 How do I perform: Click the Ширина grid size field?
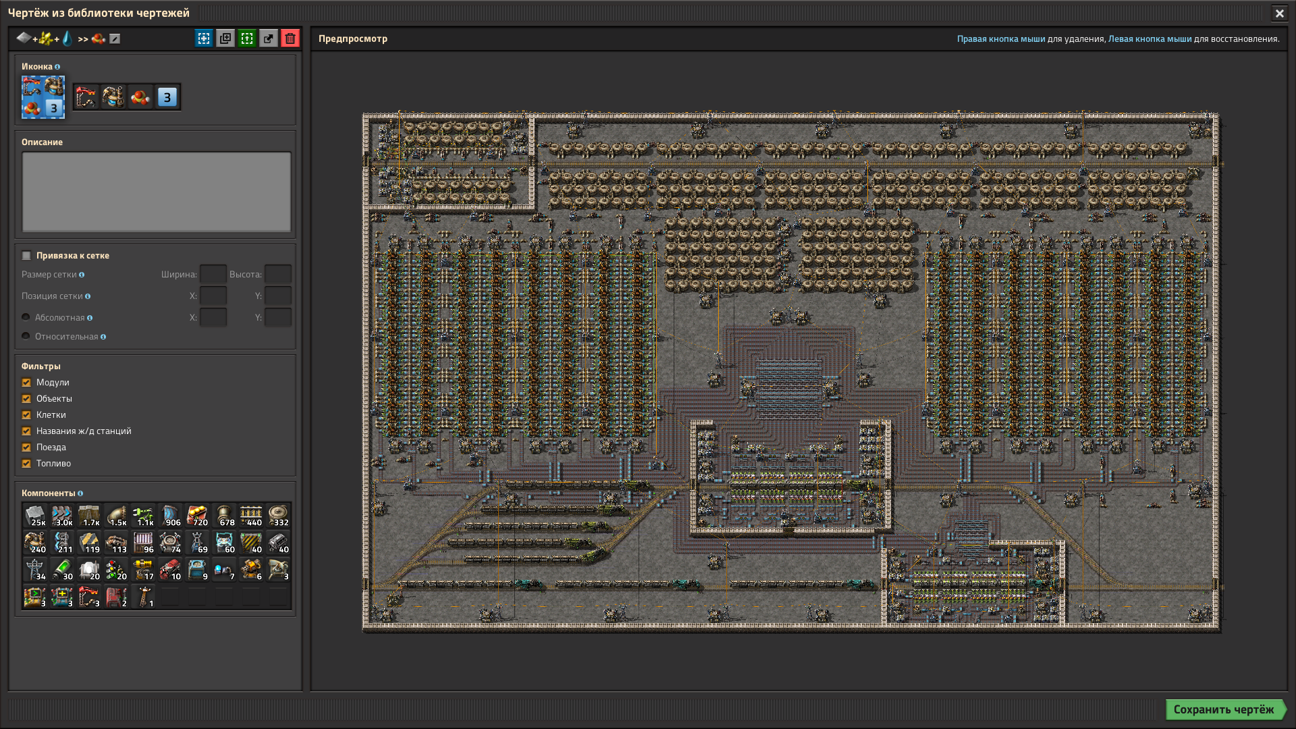point(213,275)
